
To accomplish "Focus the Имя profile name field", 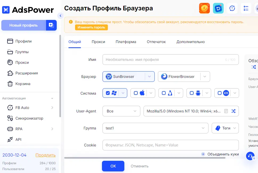I will click(x=170, y=60).
